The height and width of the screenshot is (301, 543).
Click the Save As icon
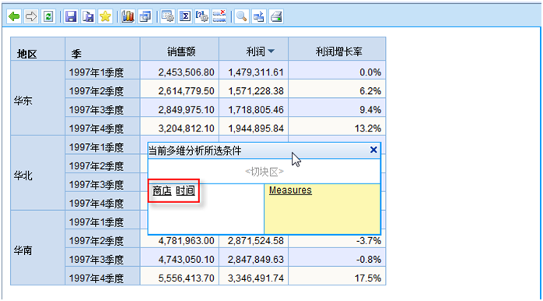(88, 16)
